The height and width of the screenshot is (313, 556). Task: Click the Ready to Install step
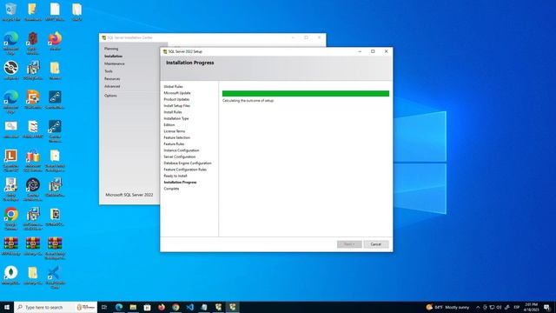click(175, 176)
